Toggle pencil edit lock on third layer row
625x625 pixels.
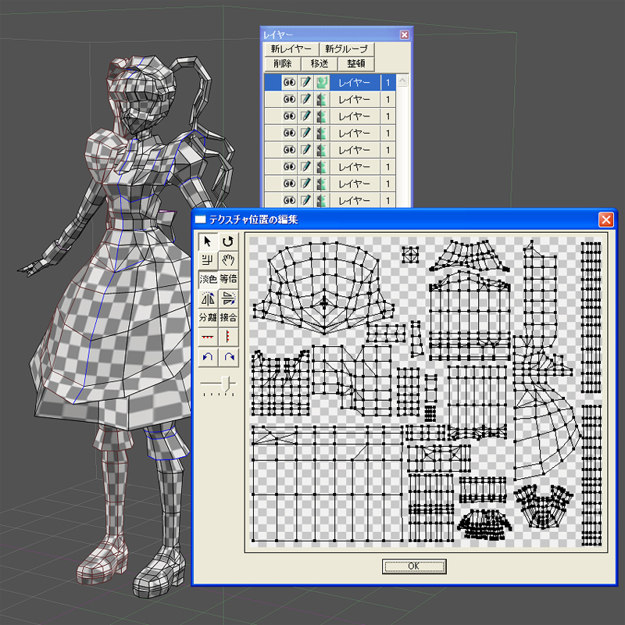305,116
